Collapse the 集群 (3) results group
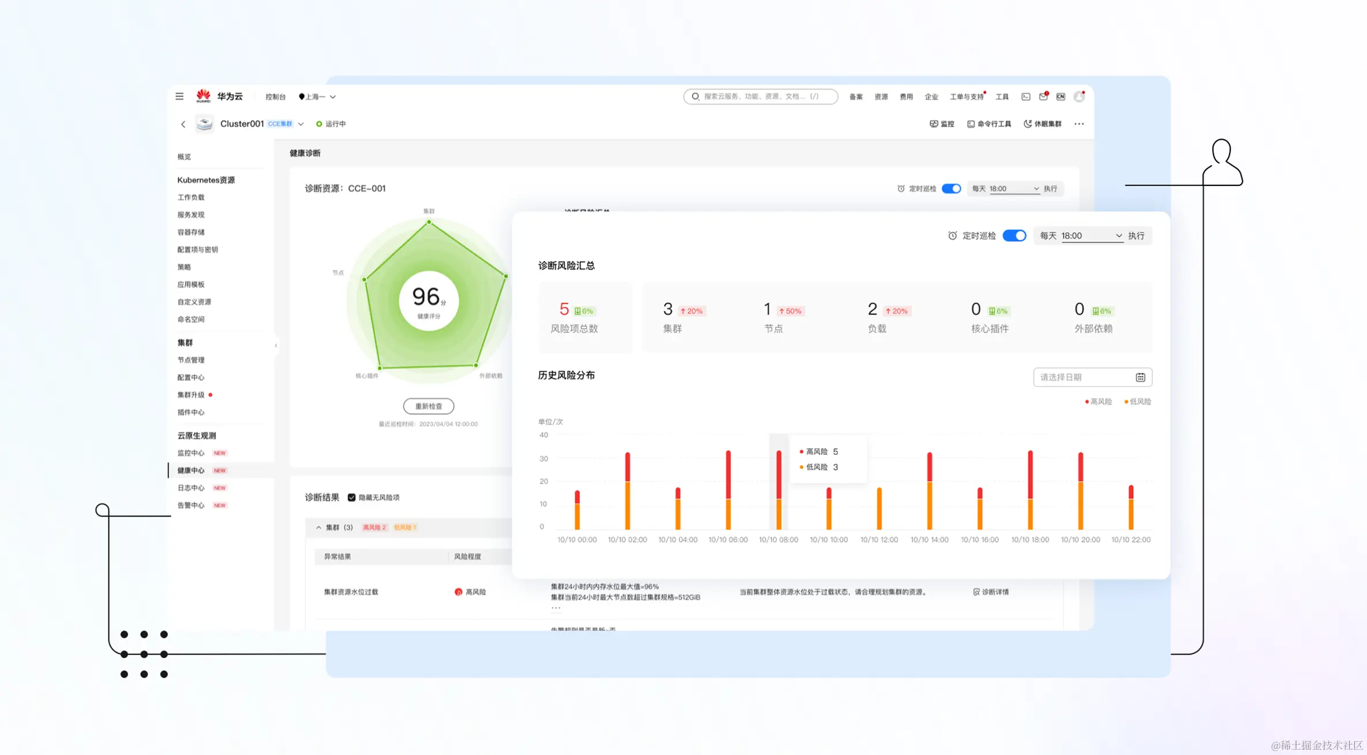This screenshot has height=755, width=1367. [x=319, y=528]
